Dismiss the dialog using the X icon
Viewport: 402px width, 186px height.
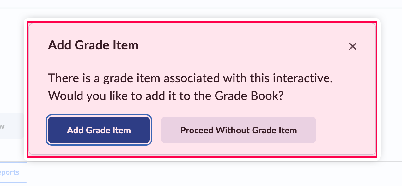pyautogui.click(x=352, y=47)
